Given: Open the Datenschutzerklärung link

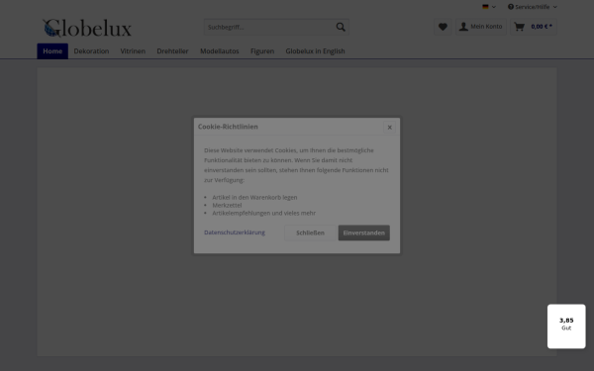Looking at the screenshot, I should (x=235, y=232).
